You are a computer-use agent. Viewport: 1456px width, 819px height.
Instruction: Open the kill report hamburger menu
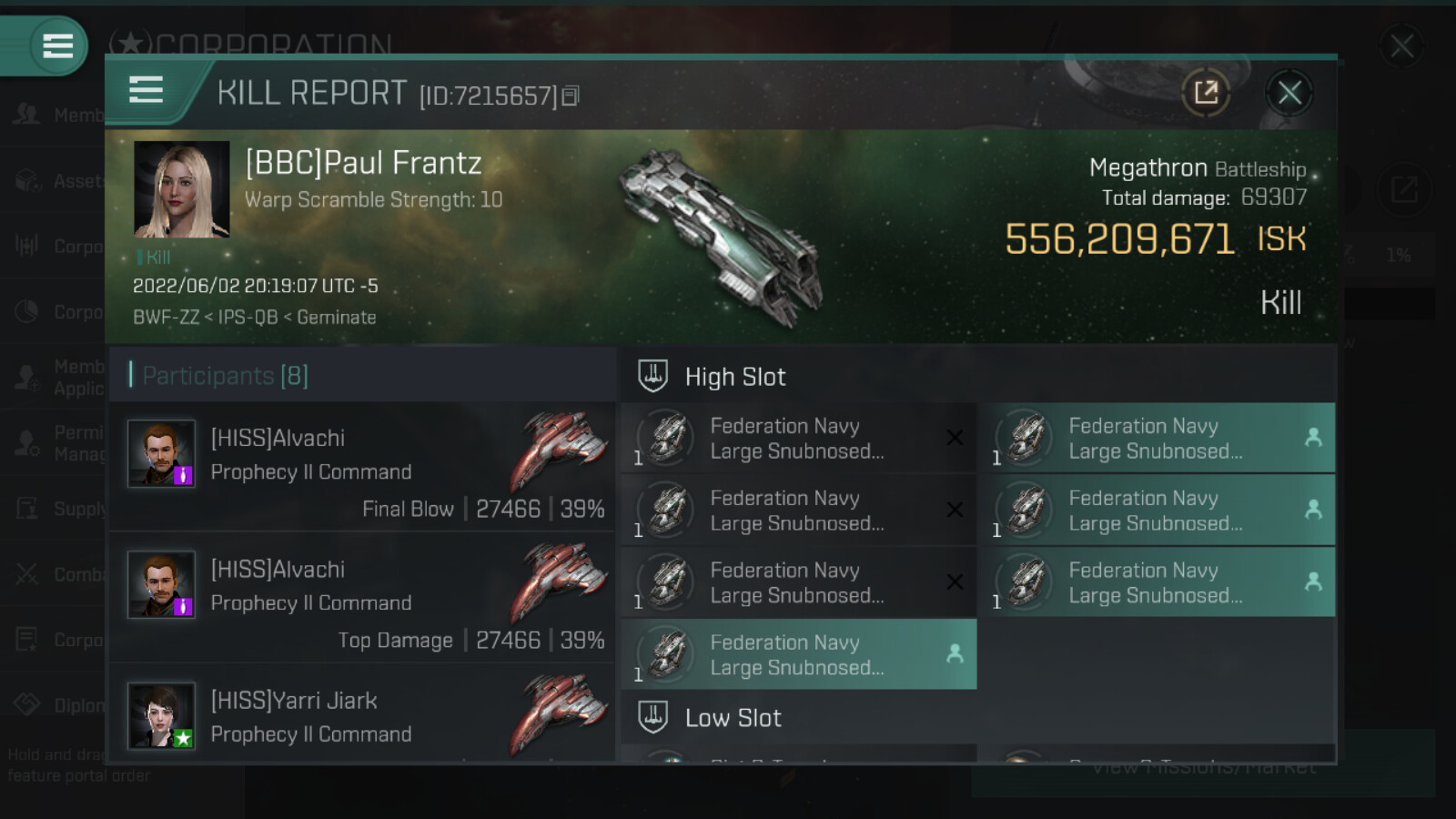146,90
